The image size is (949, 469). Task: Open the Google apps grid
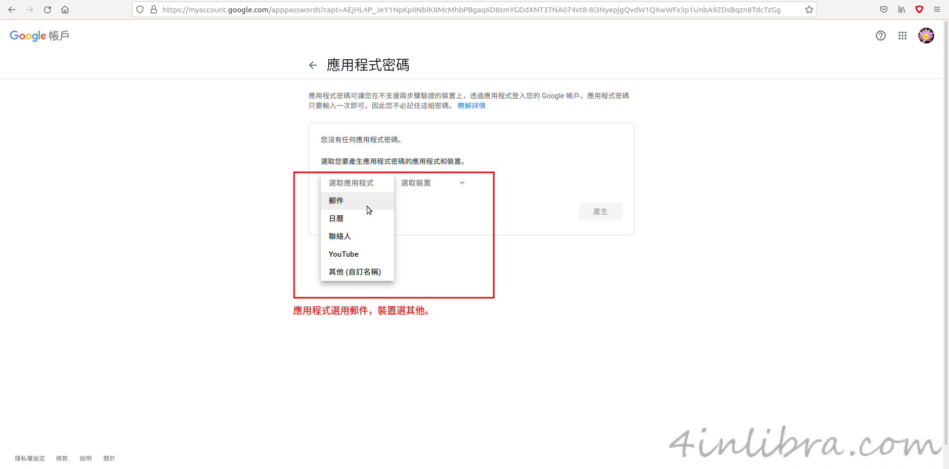click(903, 36)
